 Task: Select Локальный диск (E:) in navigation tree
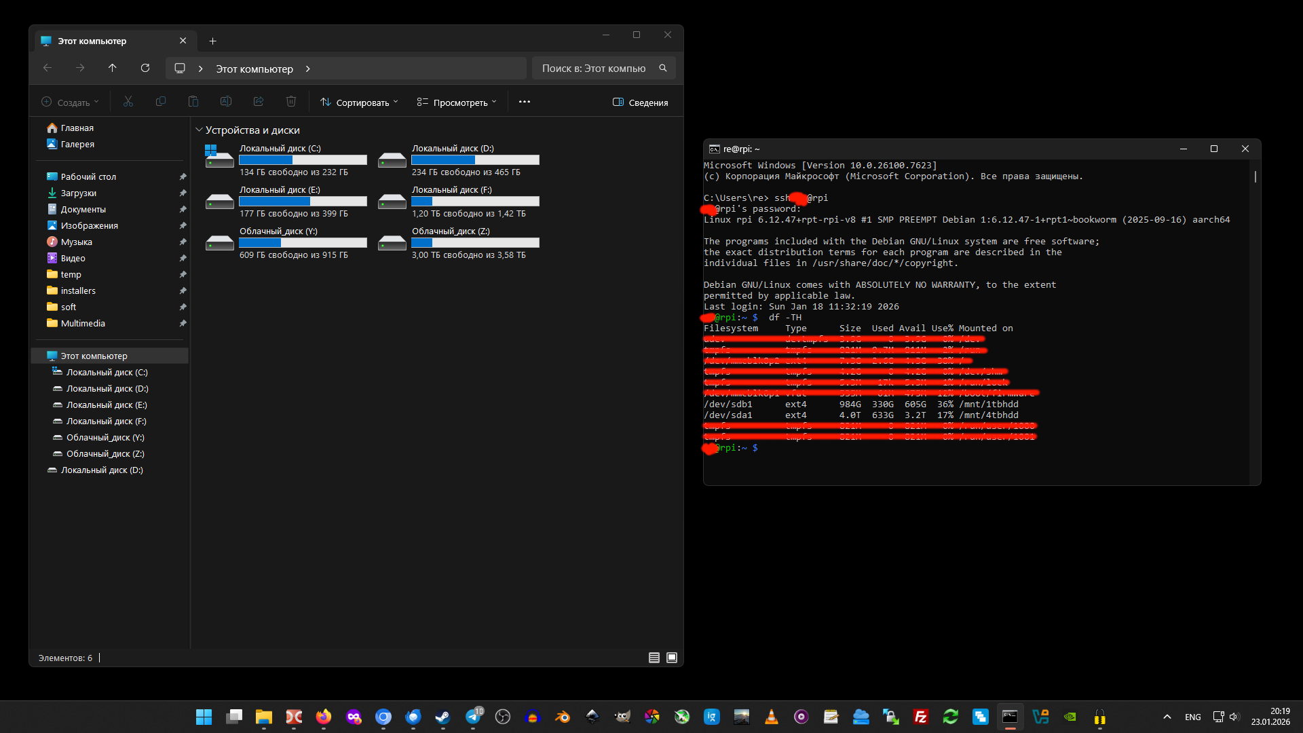[x=107, y=405]
